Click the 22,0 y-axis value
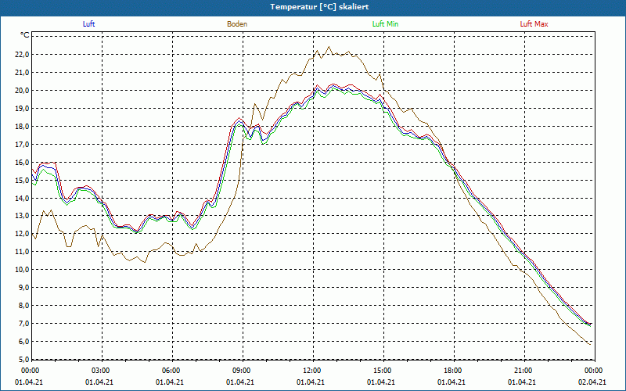 click(22, 54)
